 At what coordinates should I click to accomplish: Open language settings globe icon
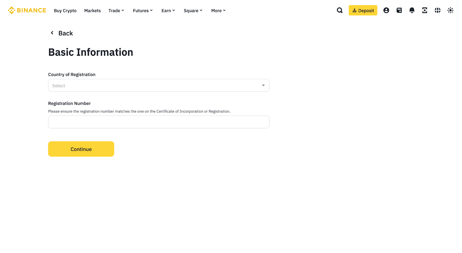[x=437, y=10]
